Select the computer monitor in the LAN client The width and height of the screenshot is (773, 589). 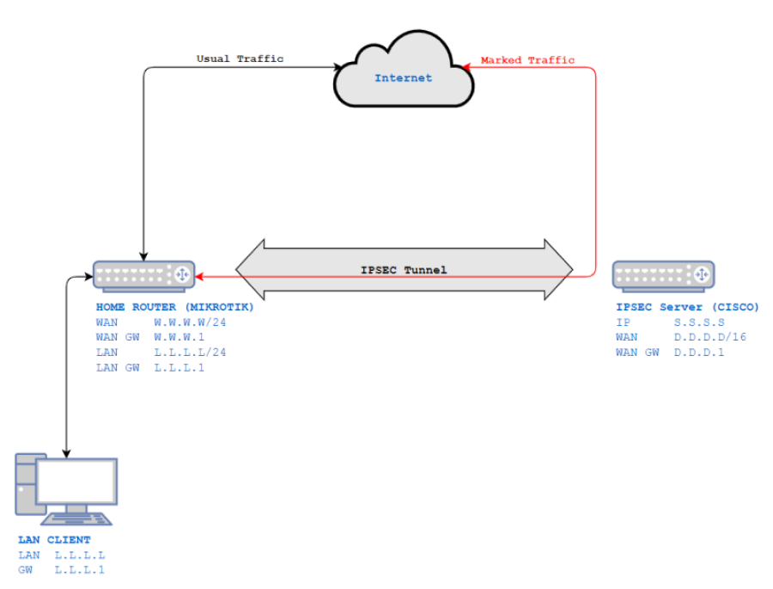pyautogui.click(x=76, y=482)
